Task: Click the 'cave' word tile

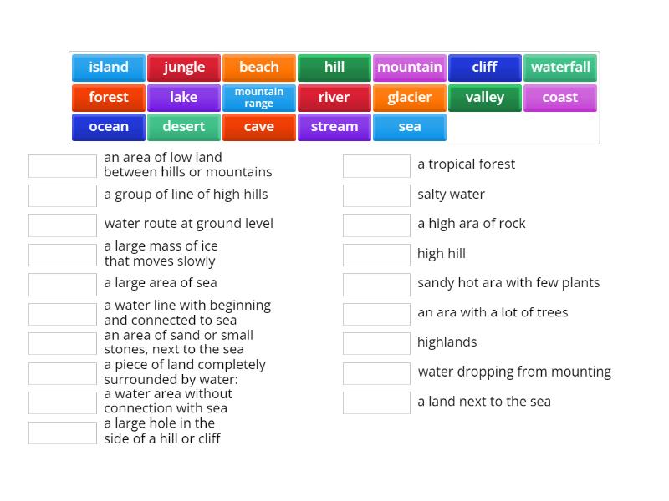Action: (258, 127)
